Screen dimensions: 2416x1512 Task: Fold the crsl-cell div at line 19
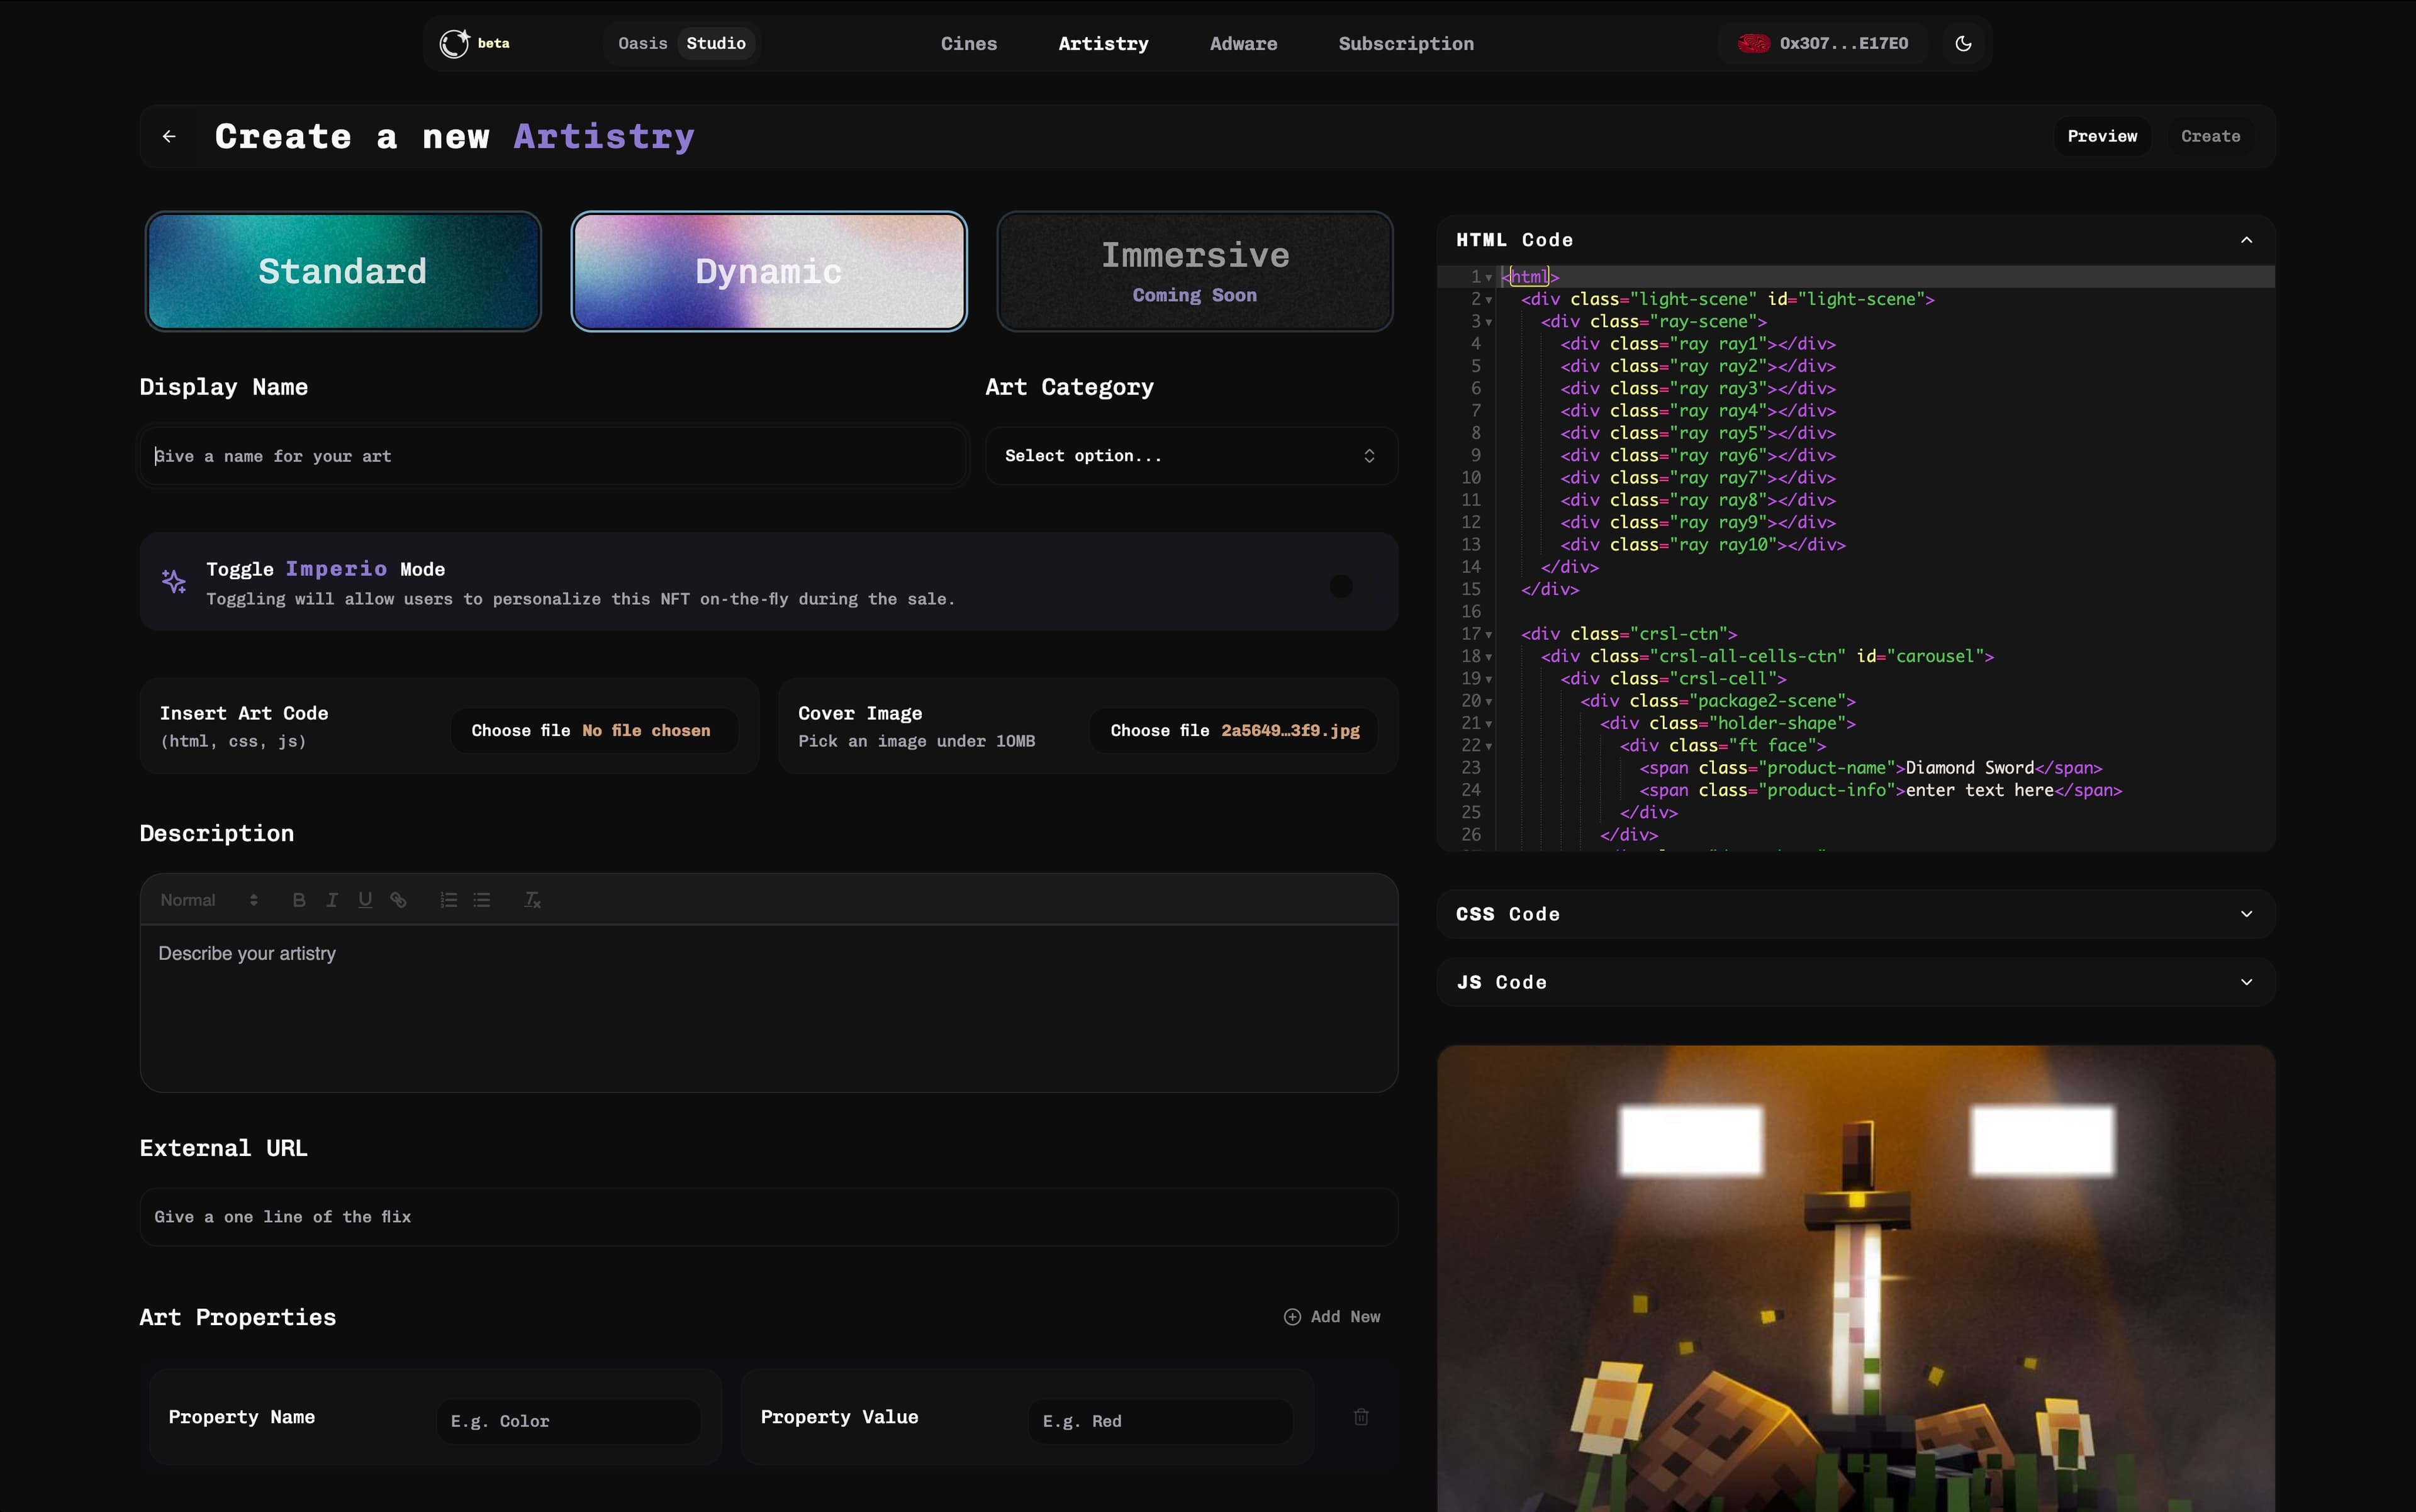[1489, 679]
